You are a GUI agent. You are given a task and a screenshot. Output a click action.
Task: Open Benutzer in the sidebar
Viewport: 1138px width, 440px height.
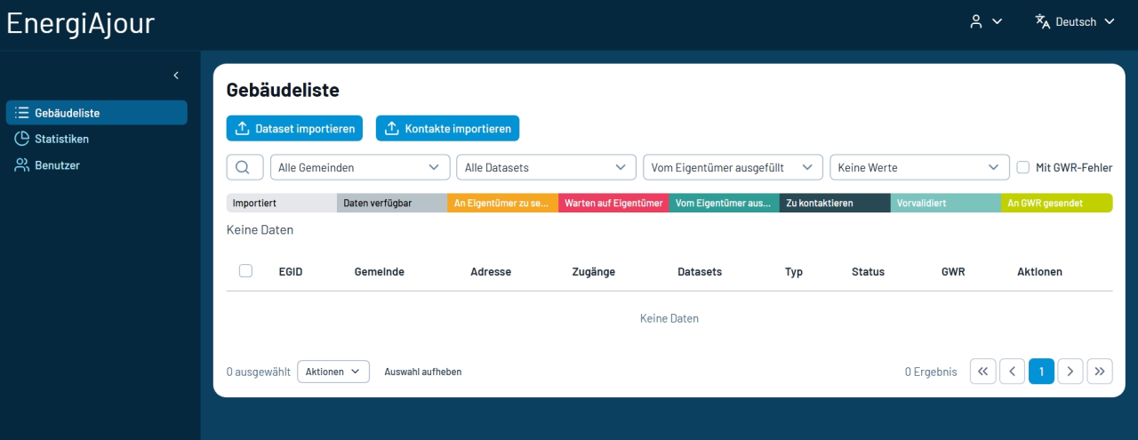[97, 165]
